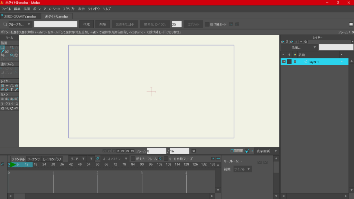
Task: Click the New Layer icon in layers panel
Action: point(282,42)
